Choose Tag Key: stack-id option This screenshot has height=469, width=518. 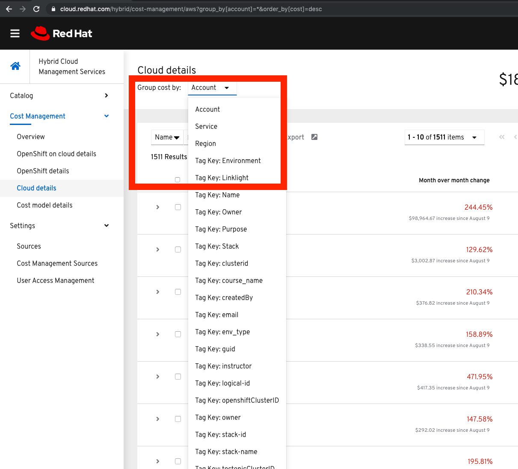click(x=237, y=435)
